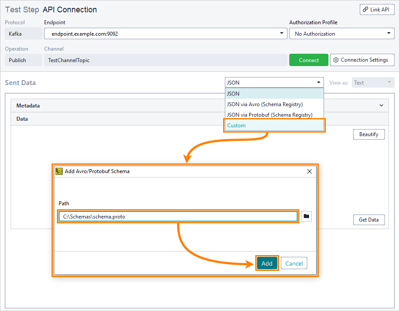Click the Link API button
399x311 pixels.
click(x=377, y=10)
